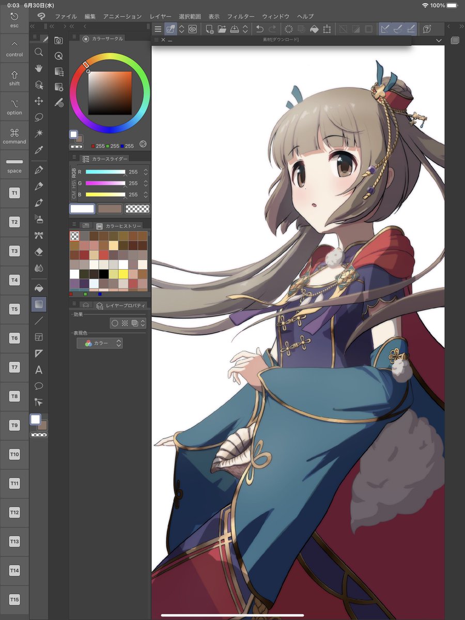Image resolution: width=465 pixels, height=620 pixels.
Task: Select the Airbrush tool
Action: tap(39, 219)
